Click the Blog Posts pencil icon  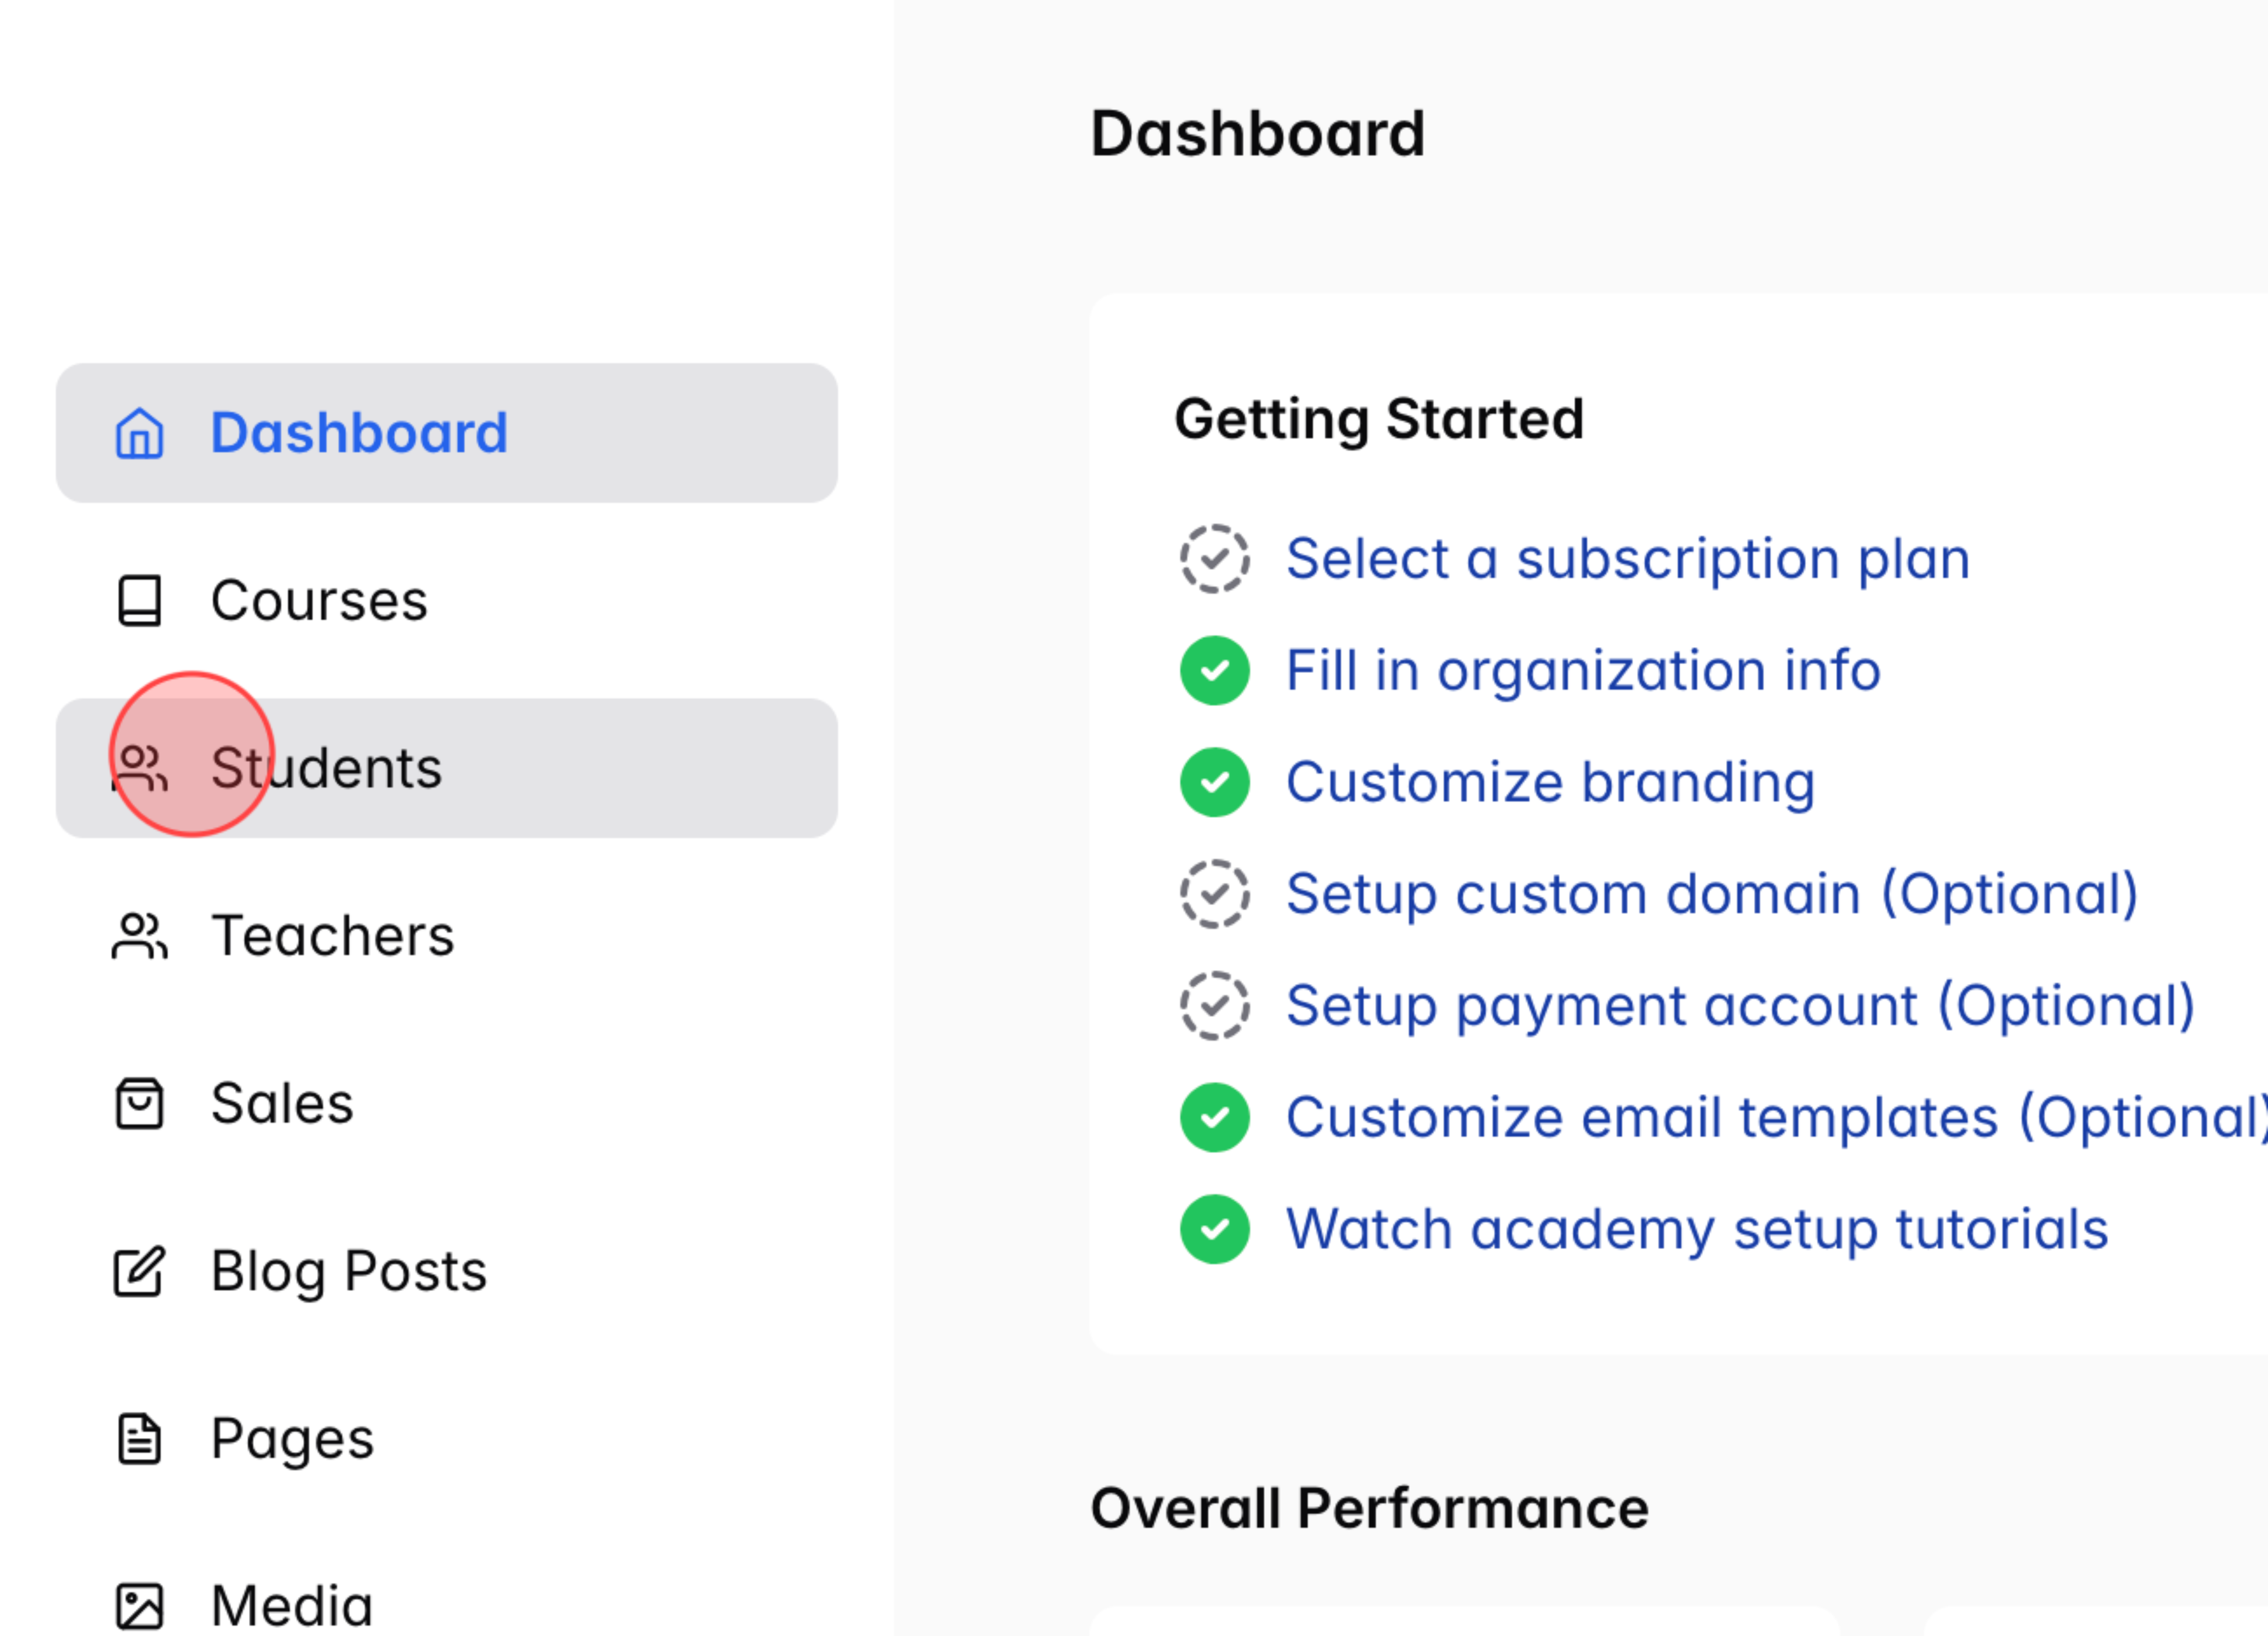click(140, 1271)
